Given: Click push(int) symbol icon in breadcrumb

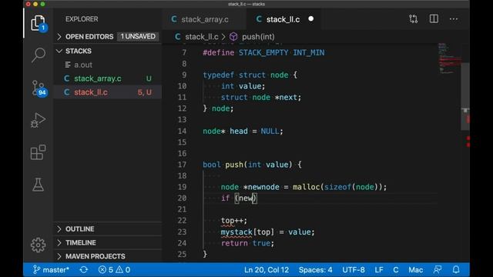Looking at the screenshot, I should point(233,37).
